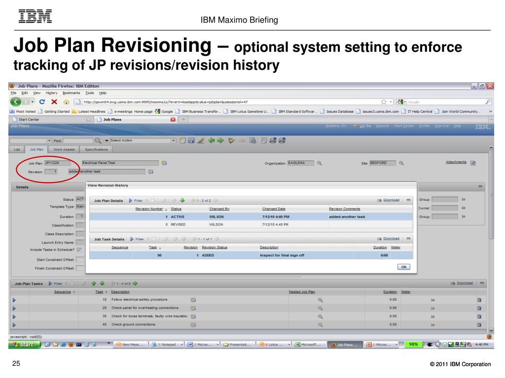
Task: Open the Specifications tab
Action: [96, 150]
